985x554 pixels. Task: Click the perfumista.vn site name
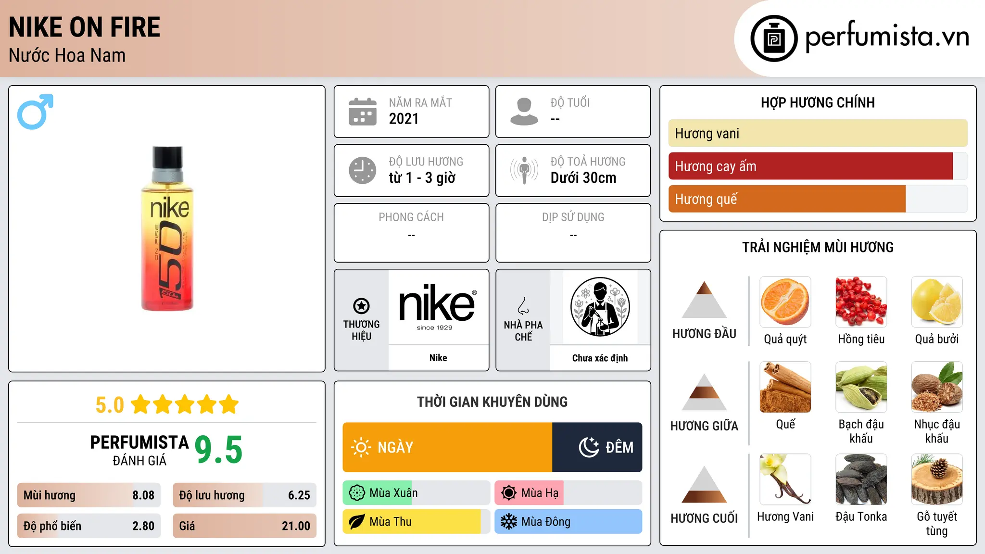(887, 38)
